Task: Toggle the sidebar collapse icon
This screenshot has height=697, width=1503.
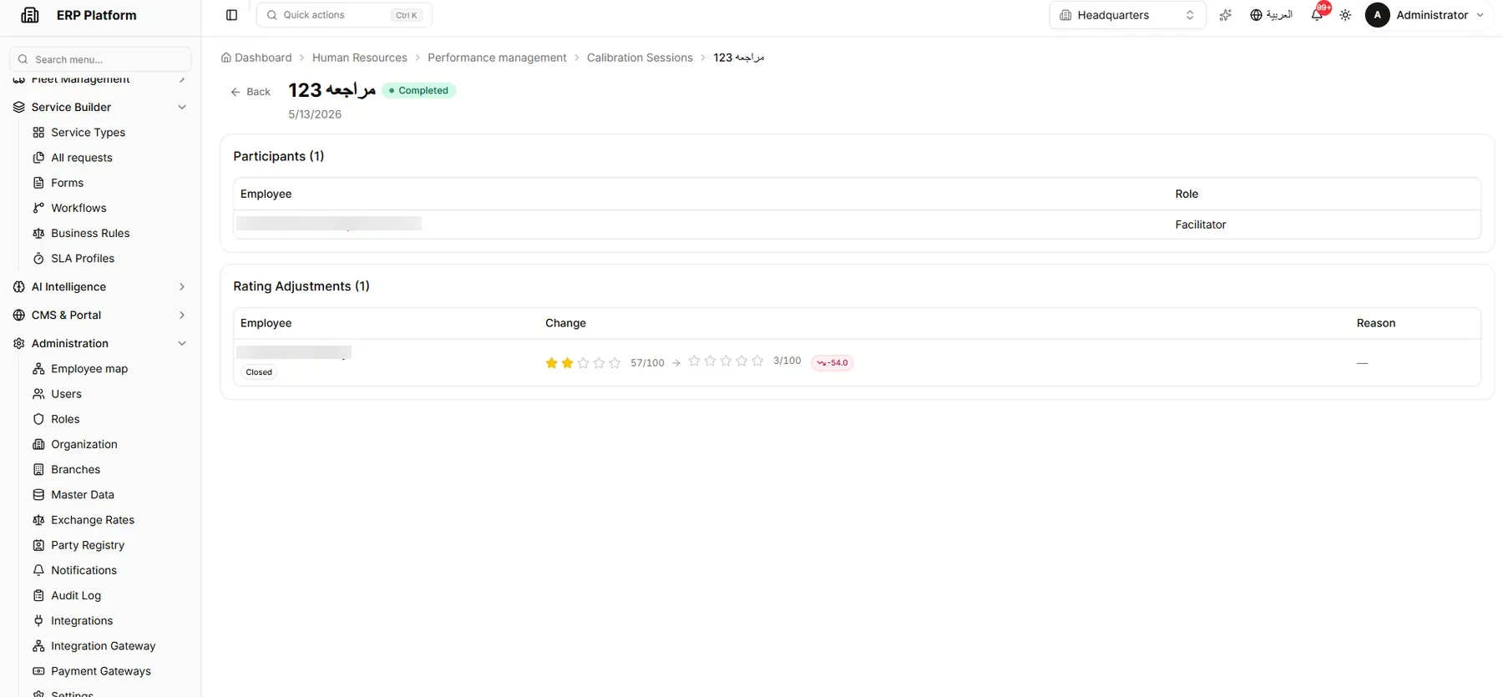Action: (x=232, y=15)
